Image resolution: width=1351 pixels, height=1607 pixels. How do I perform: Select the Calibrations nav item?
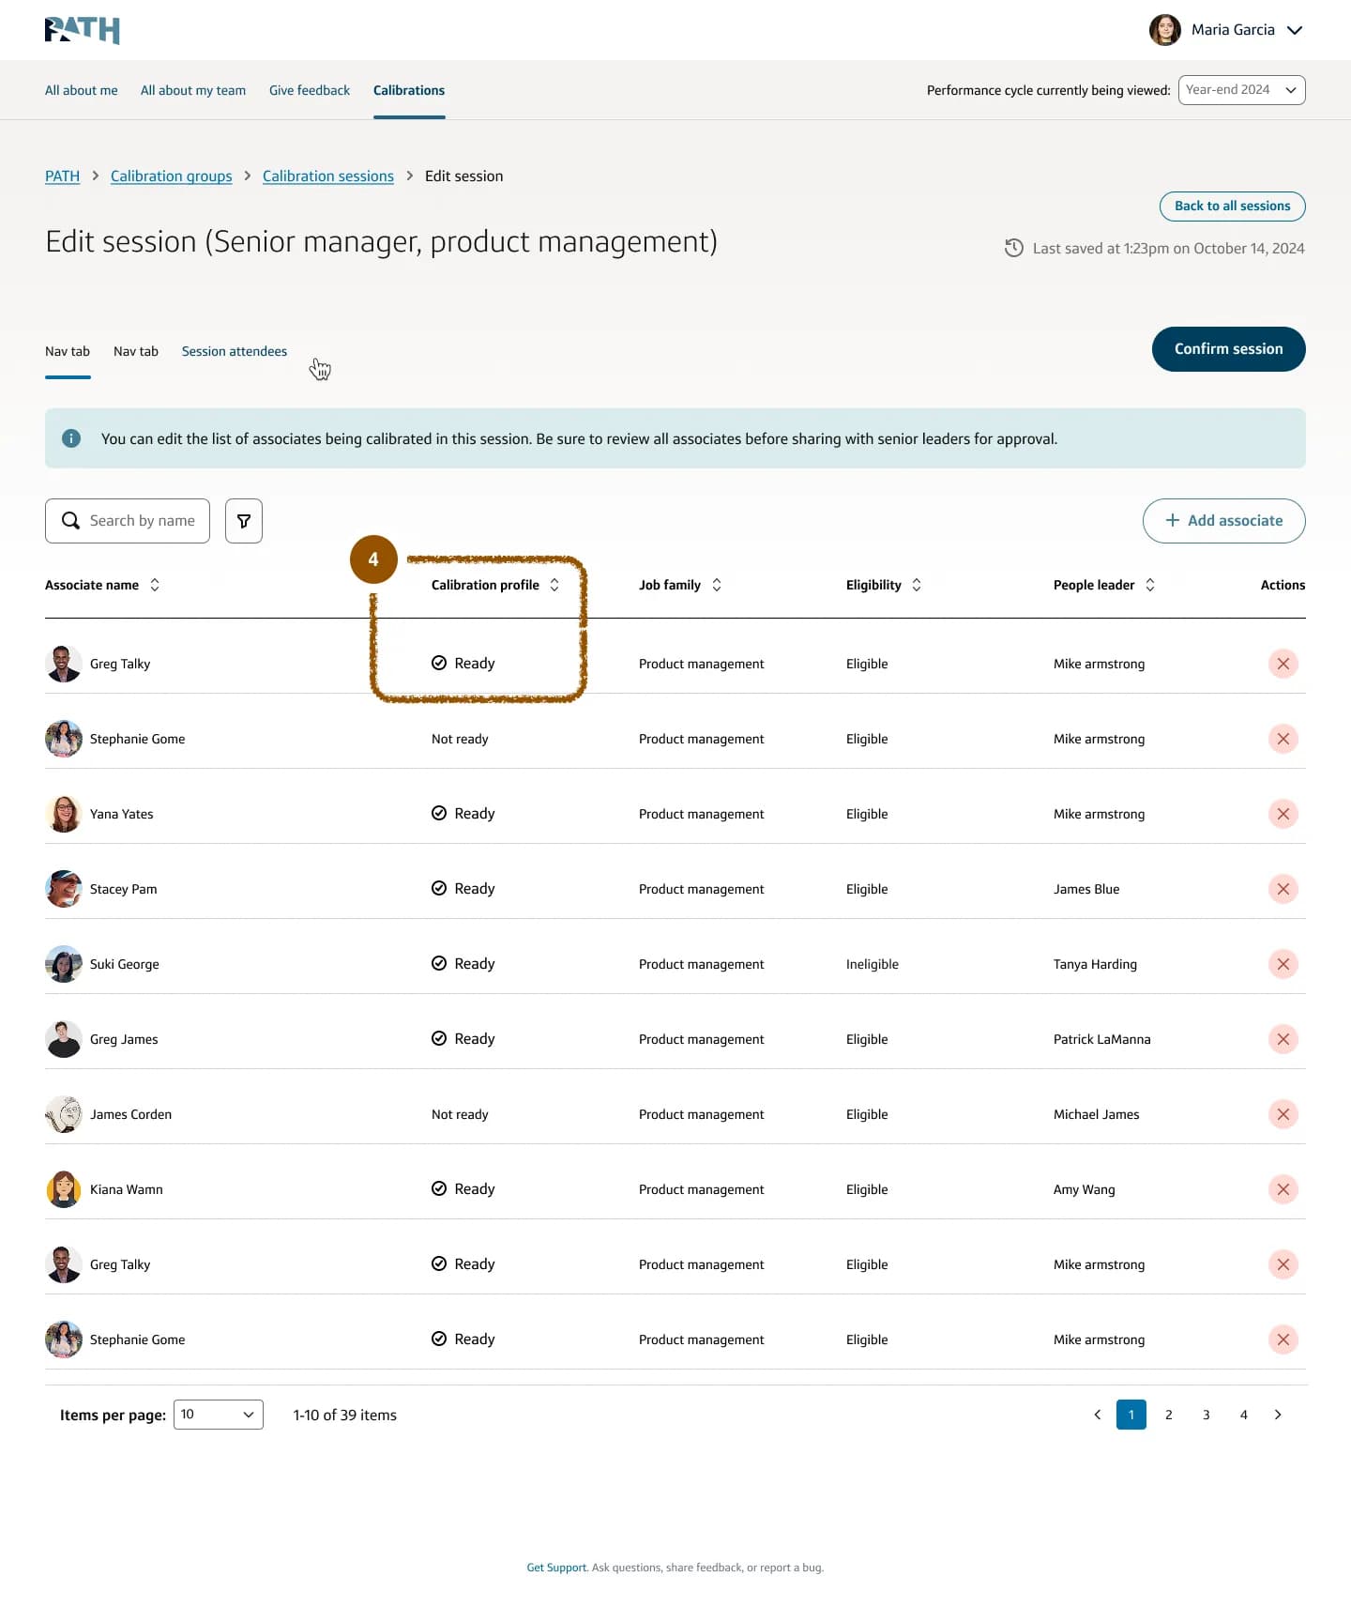409,90
